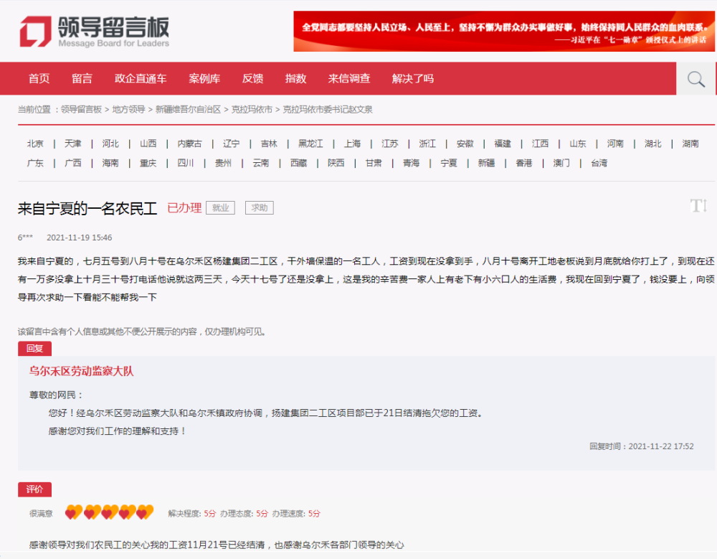Image resolution: width=717 pixels, height=559 pixels.
Task: Click the five-heart satisfaction rating
Action: click(x=109, y=512)
